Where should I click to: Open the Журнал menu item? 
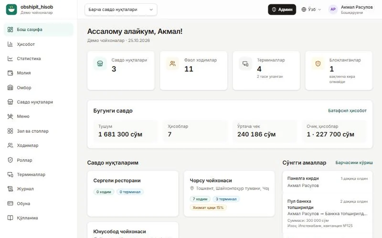(x=39, y=188)
